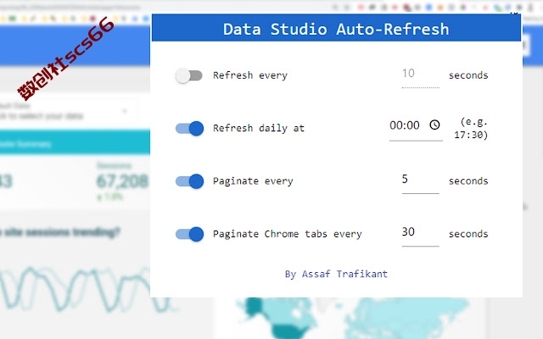The width and height of the screenshot is (543, 339).
Task: Open the By Assaf Trafikant link
Action: (x=336, y=274)
